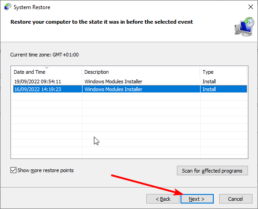
Task: Proceed with the Next button
Action: point(197,199)
